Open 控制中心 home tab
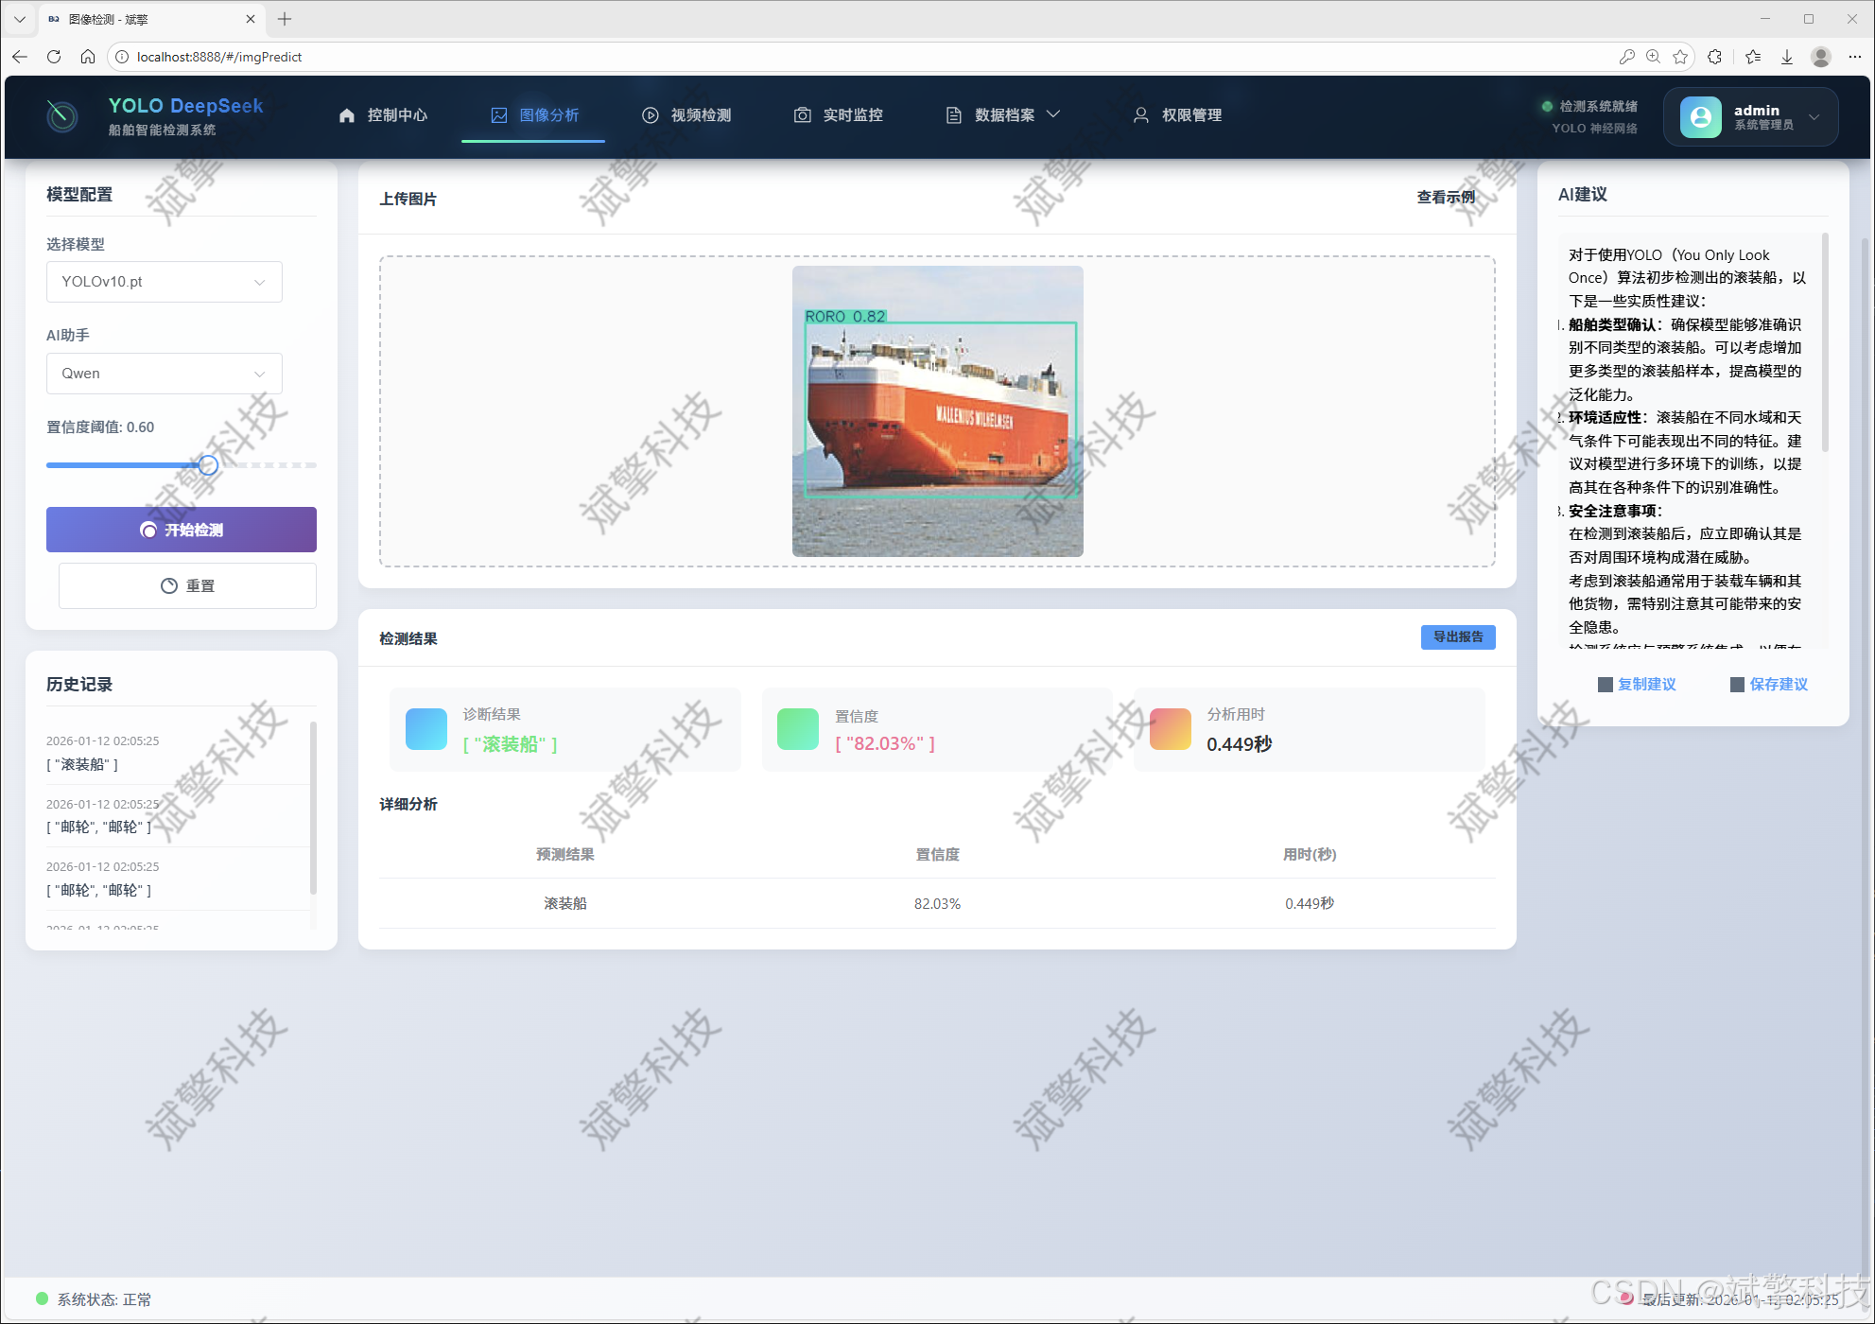 click(384, 115)
